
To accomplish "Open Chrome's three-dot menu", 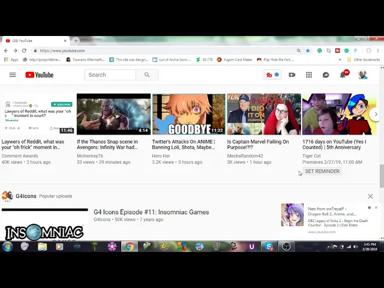I will [378, 50].
